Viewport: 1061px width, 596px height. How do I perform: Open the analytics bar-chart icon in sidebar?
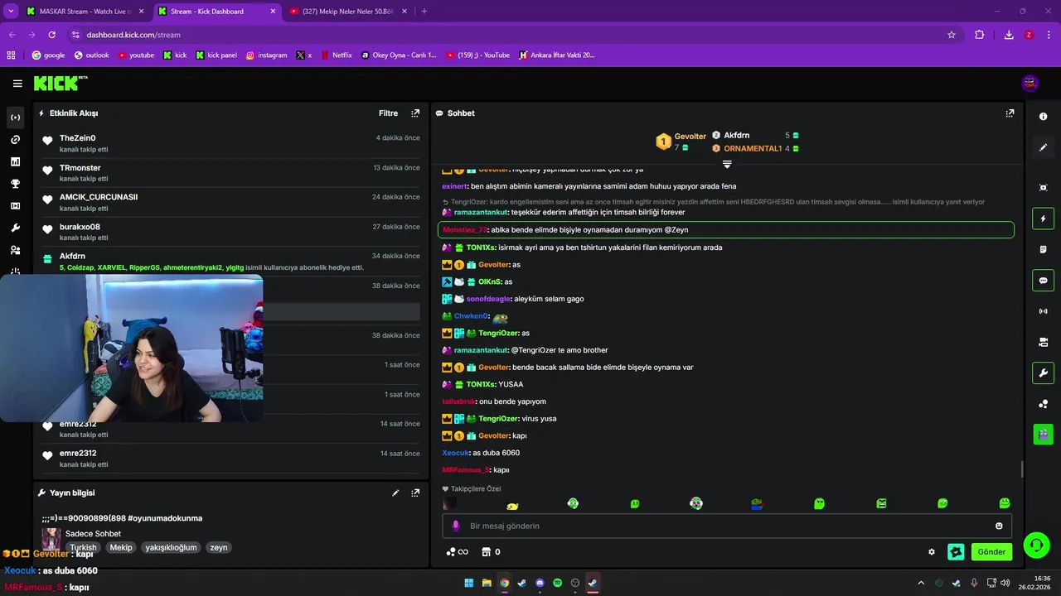(15, 162)
